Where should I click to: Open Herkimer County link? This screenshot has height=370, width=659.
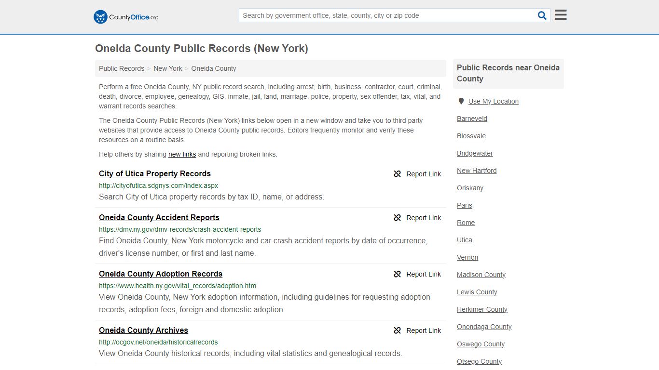[482, 309]
